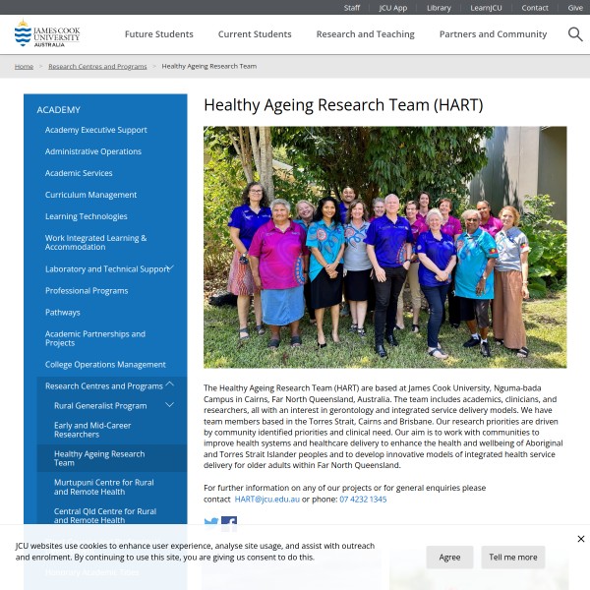
Task: Click Agree on cookie notice
Action: pos(449,557)
